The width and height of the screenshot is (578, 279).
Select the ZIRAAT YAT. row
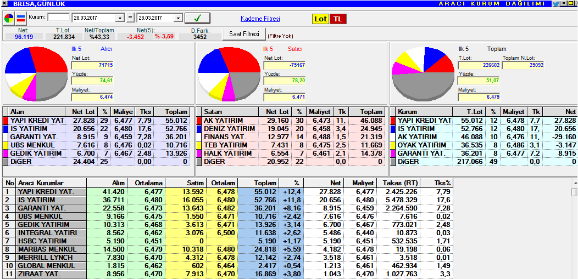click(227, 274)
